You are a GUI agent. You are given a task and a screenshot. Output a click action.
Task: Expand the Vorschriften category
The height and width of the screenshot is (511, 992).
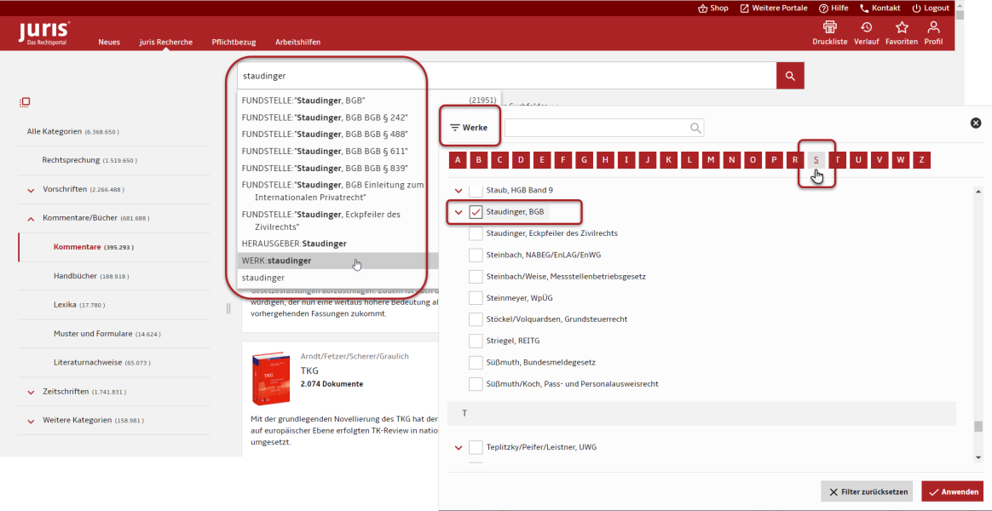point(32,190)
